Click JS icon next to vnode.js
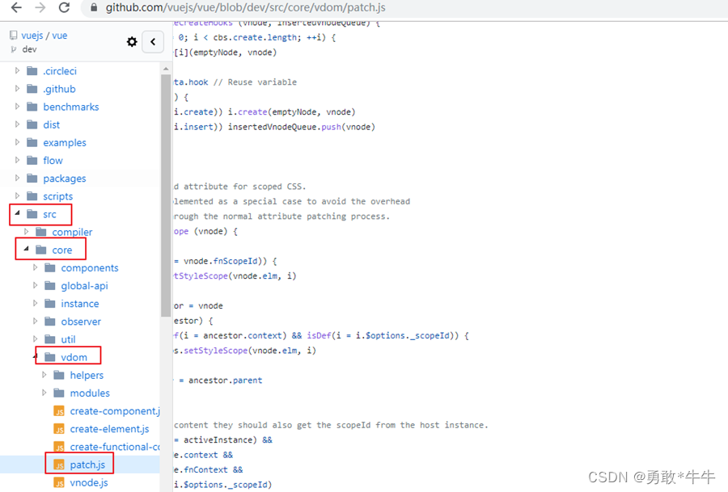Image resolution: width=728 pixels, height=492 pixels. (59, 483)
